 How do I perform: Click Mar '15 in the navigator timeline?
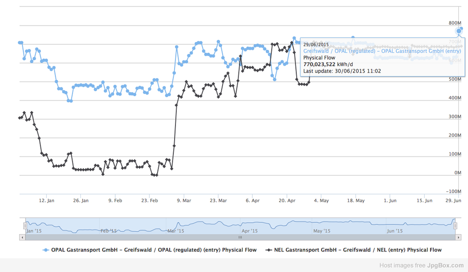click(x=176, y=231)
